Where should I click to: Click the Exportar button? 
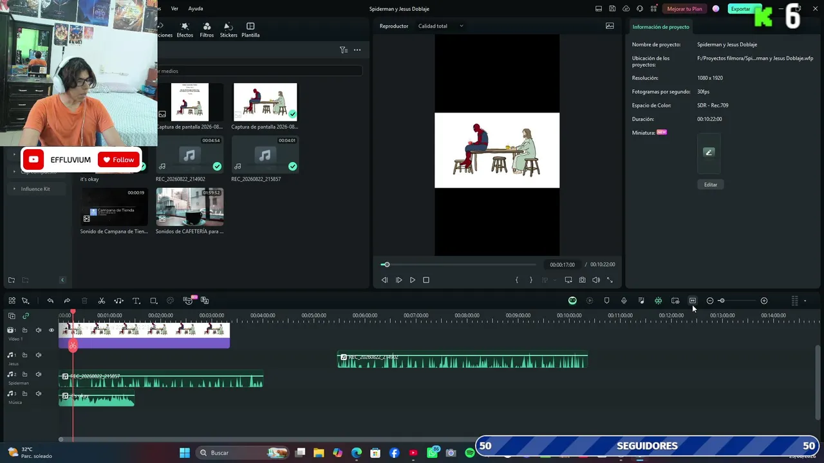(x=740, y=9)
